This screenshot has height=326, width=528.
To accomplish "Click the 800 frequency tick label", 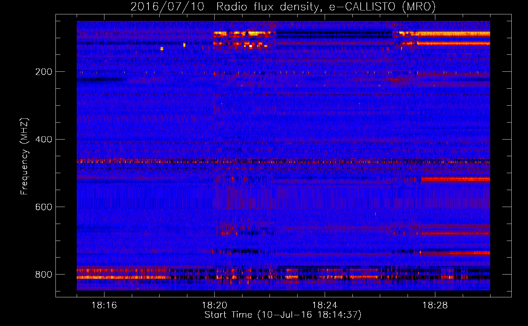I will tap(44, 274).
